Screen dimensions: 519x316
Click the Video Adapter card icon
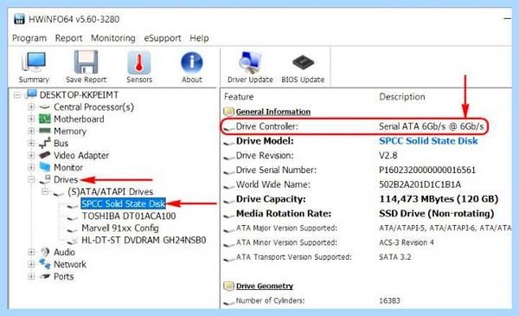[44, 155]
